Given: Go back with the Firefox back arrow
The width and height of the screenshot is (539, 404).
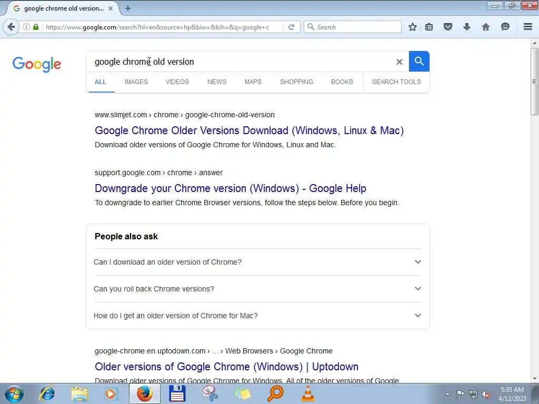Looking at the screenshot, I should tap(11, 27).
